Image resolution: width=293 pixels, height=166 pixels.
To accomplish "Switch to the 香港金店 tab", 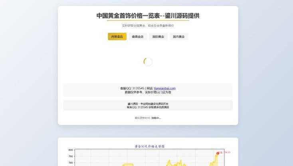I will pos(137,36).
